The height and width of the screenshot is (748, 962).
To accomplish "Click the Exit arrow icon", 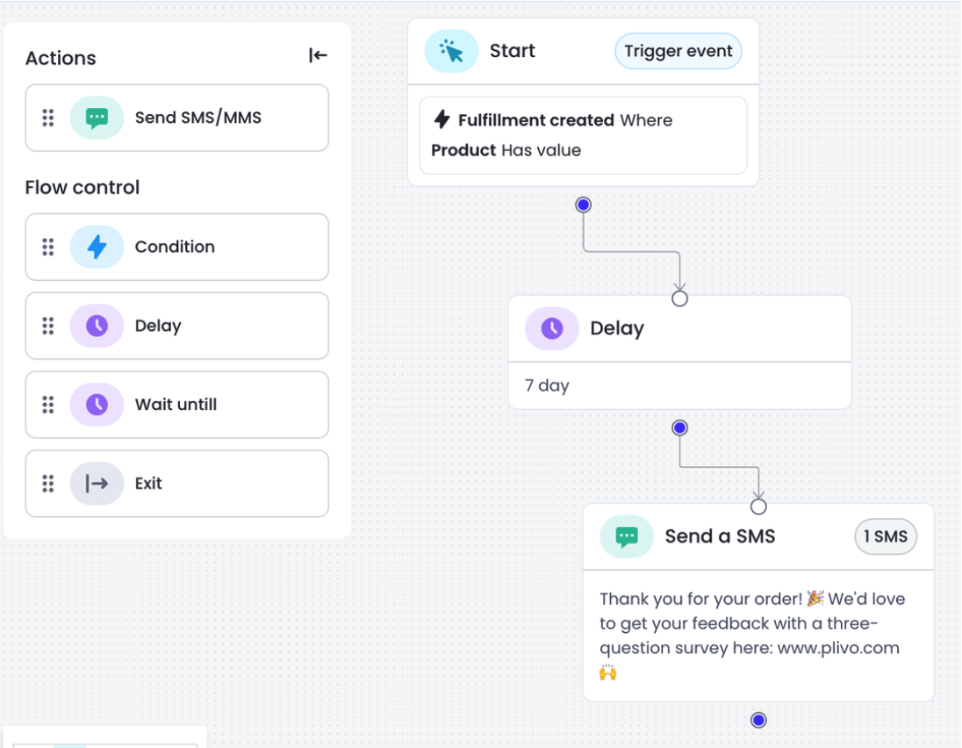I will [x=97, y=484].
